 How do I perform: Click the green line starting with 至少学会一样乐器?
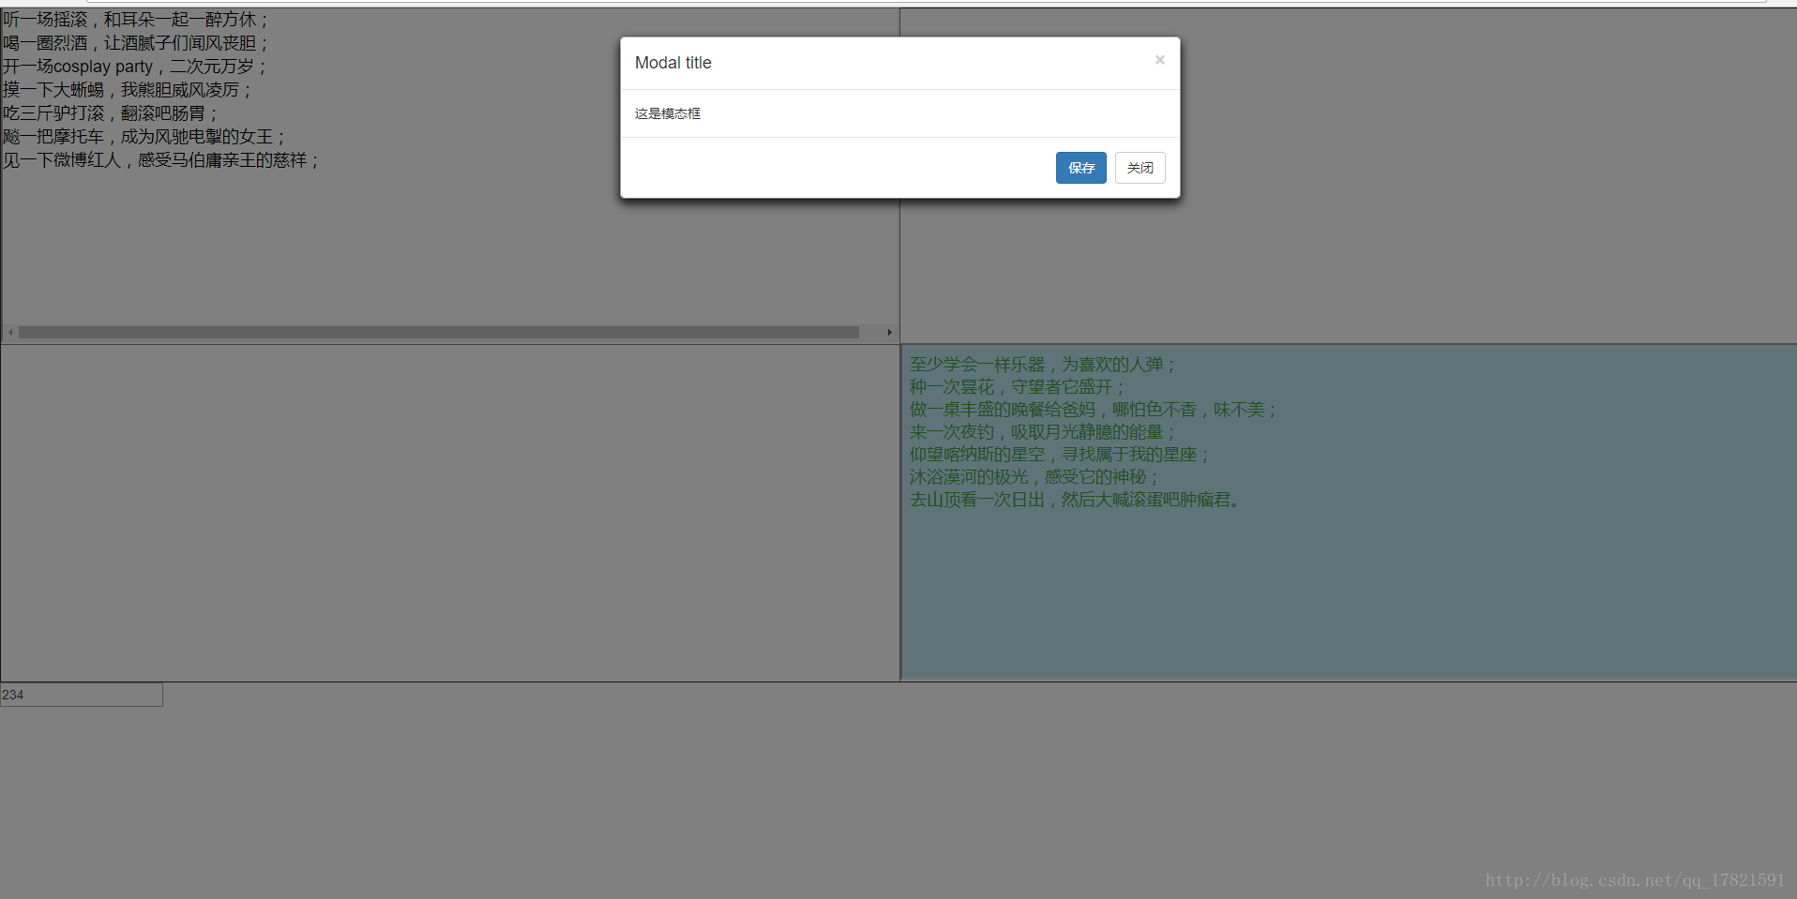click(1042, 365)
